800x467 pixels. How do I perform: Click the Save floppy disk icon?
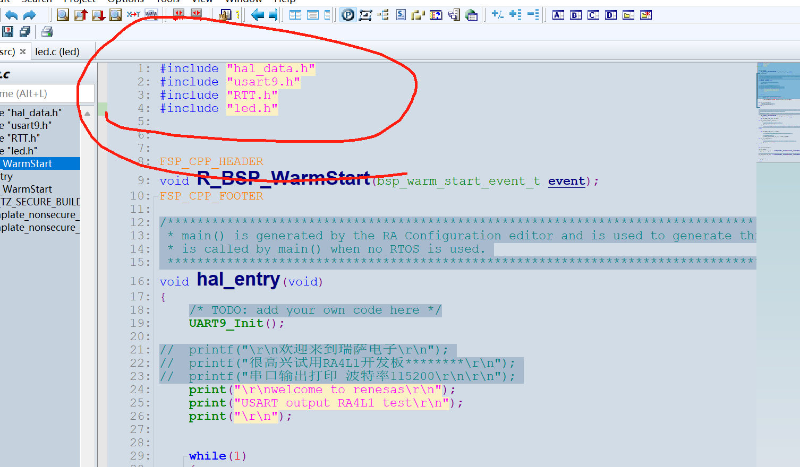click(x=7, y=32)
